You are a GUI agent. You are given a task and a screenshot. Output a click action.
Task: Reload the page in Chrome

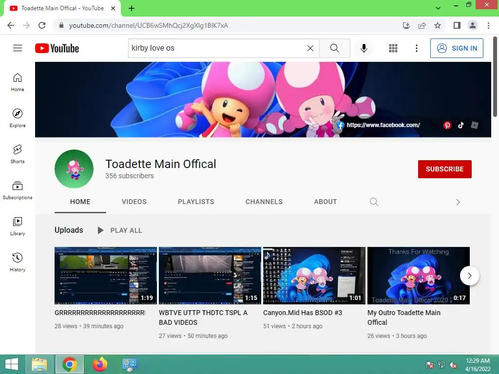point(42,25)
